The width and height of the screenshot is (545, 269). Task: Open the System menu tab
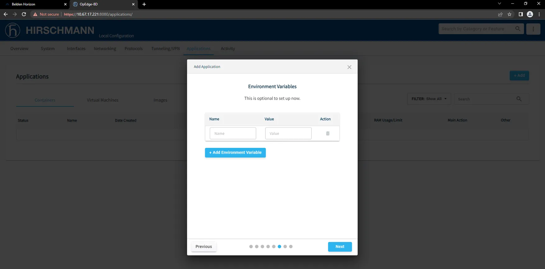coord(48,48)
